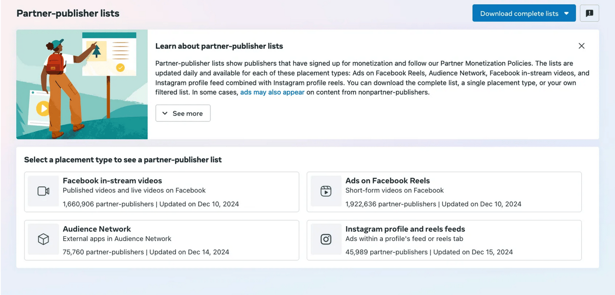Click the Reels icon beside Ads on Facebook Reels
The image size is (615, 295).
pos(326,191)
